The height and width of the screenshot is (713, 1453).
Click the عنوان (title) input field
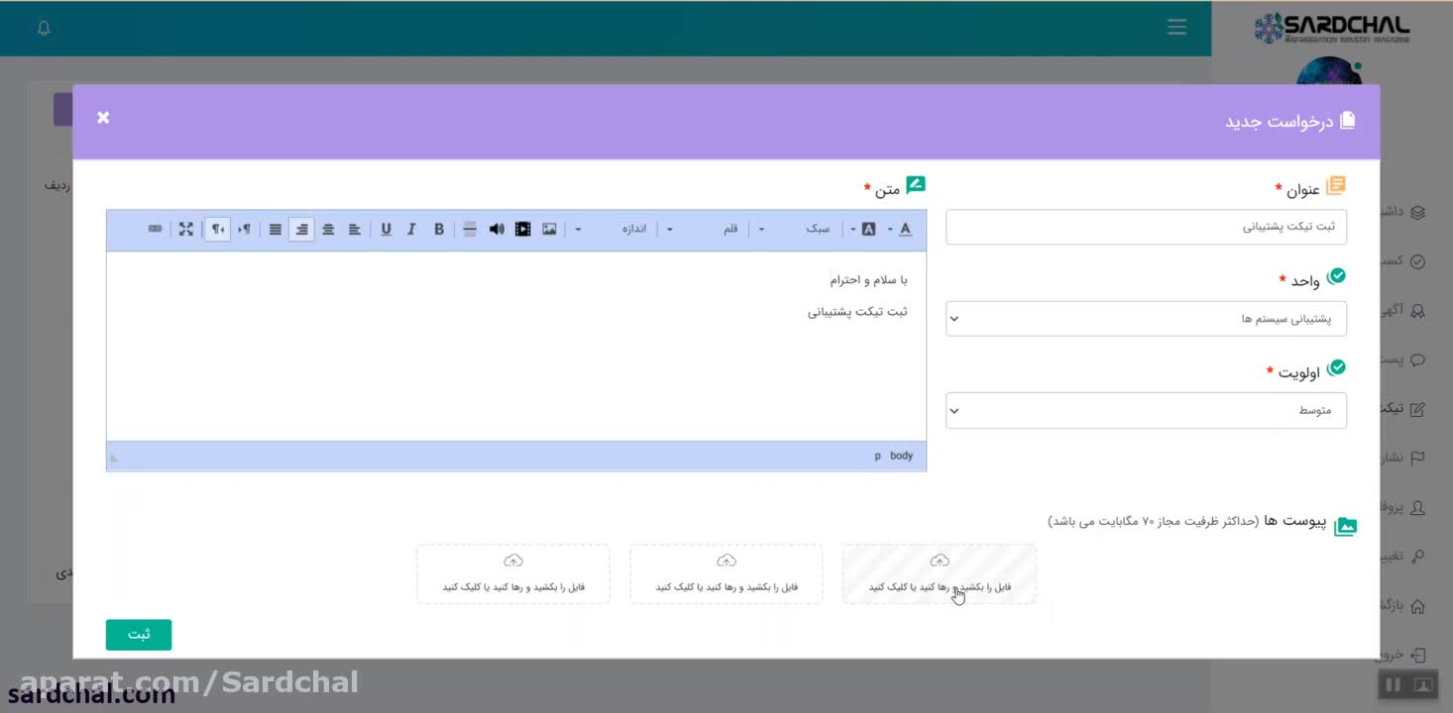pyautogui.click(x=1146, y=227)
